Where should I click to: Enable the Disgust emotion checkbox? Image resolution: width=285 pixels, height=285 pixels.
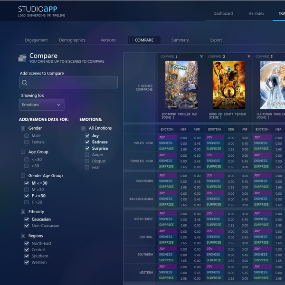coord(87,161)
